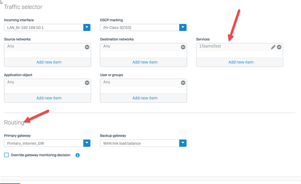Click the Primary_Internet_GW gateway field
Viewport: 301px width, 184px height.
44,143
